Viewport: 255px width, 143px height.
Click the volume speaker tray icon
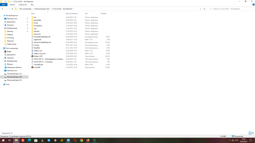[233, 140]
